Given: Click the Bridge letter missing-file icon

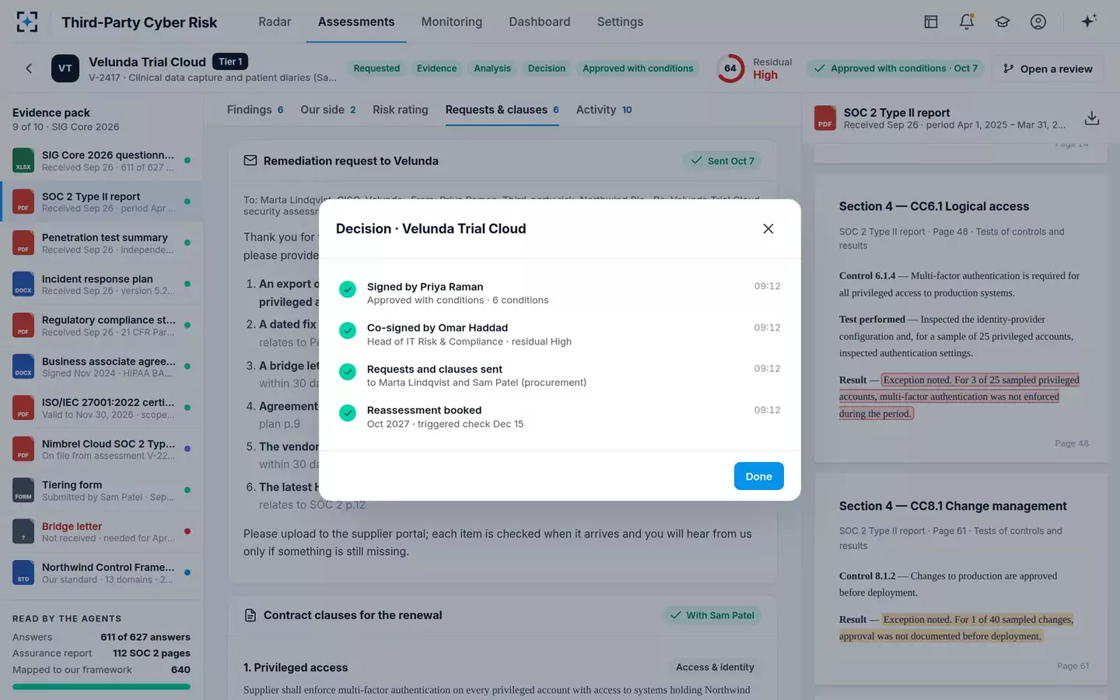Looking at the screenshot, I should 23,531.
